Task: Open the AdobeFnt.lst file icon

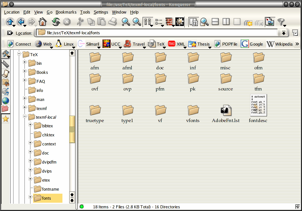Action: tap(226, 110)
